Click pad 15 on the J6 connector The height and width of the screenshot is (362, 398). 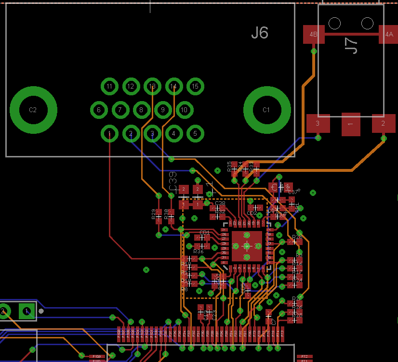click(195, 87)
